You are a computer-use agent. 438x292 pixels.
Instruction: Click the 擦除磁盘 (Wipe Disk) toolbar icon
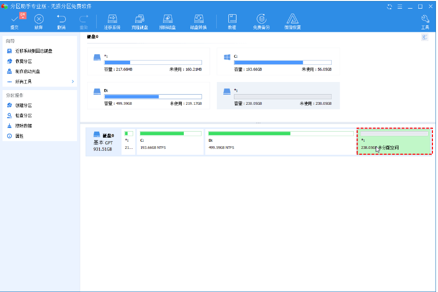click(x=167, y=20)
